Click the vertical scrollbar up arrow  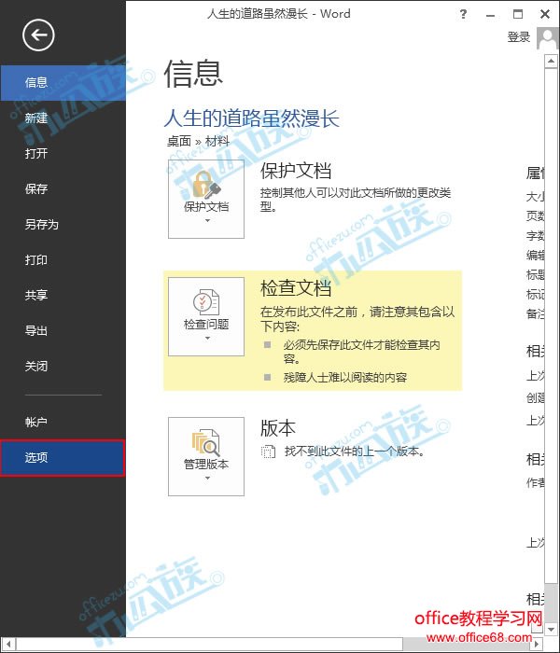click(x=551, y=62)
